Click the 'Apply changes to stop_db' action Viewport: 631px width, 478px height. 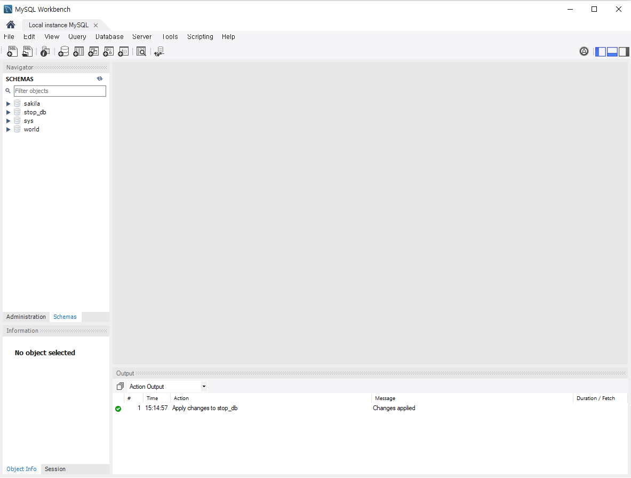click(x=205, y=408)
